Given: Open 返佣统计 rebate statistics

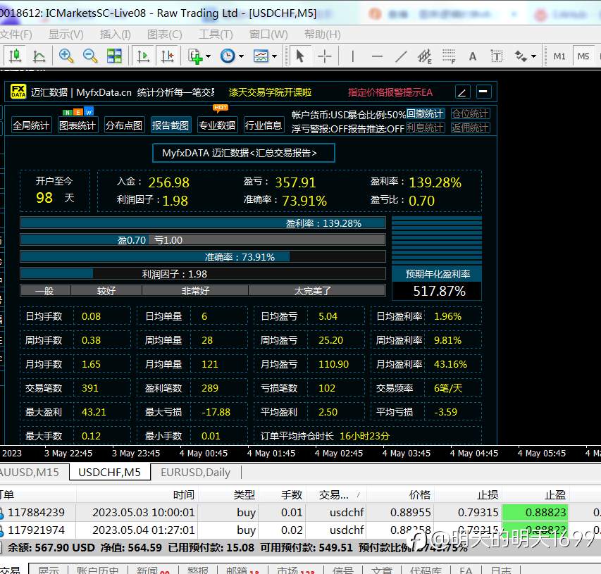Looking at the screenshot, I should point(470,127).
